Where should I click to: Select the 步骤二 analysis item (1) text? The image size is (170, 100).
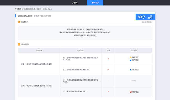pos(81,81)
